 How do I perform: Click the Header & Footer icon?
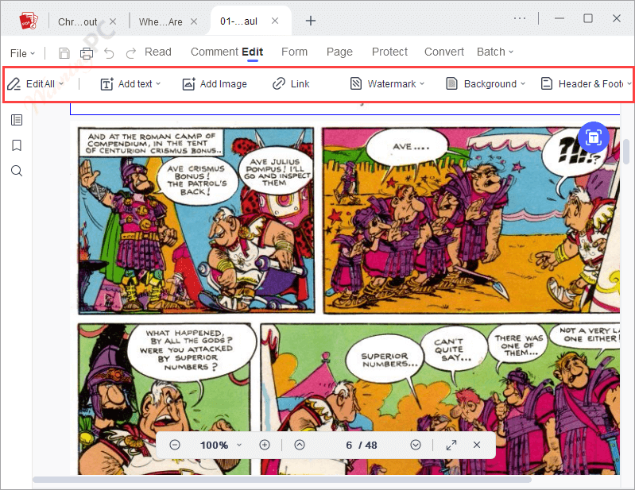pos(547,83)
